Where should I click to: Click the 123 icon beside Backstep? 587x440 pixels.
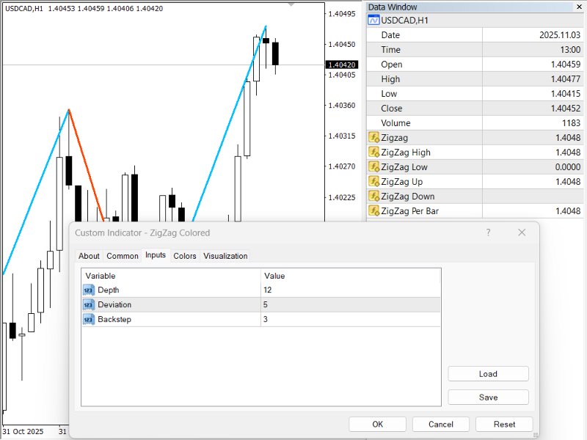tap(88, 319)
